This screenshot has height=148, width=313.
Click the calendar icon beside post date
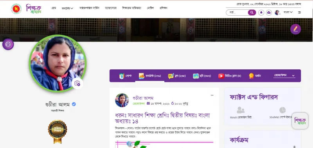(x=148, y=103)
